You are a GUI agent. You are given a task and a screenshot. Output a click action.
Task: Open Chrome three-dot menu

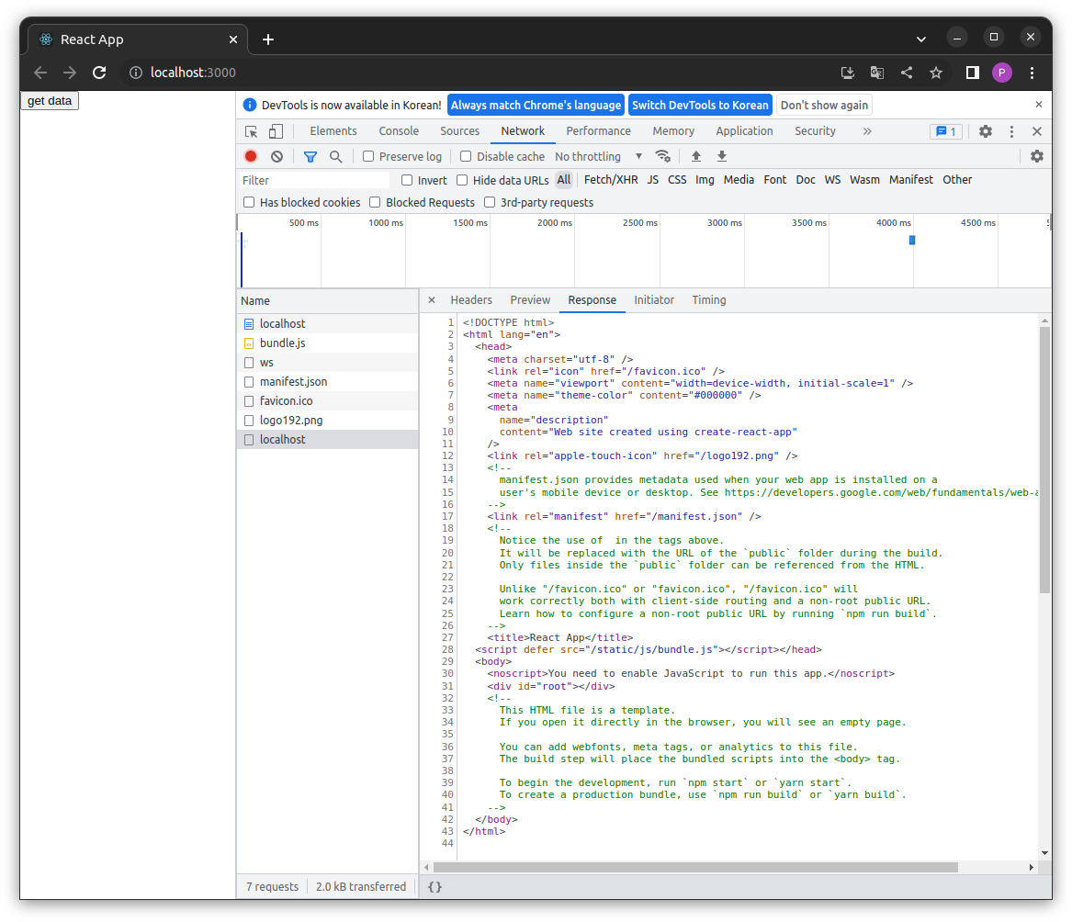[1033, 73]
